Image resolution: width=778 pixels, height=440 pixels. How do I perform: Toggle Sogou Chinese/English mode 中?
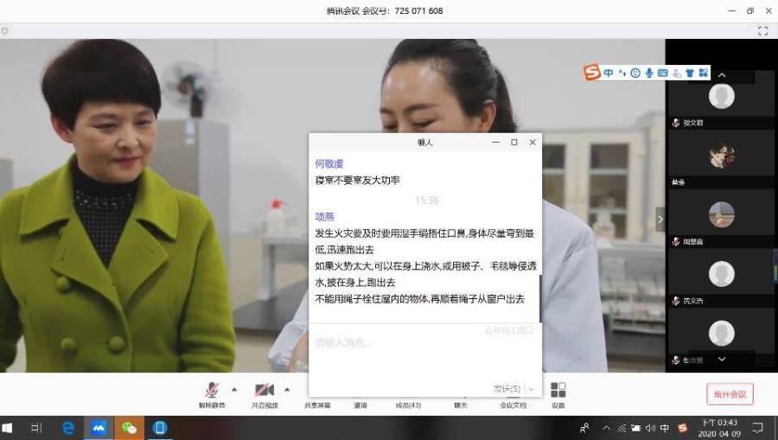click(609, 73)
